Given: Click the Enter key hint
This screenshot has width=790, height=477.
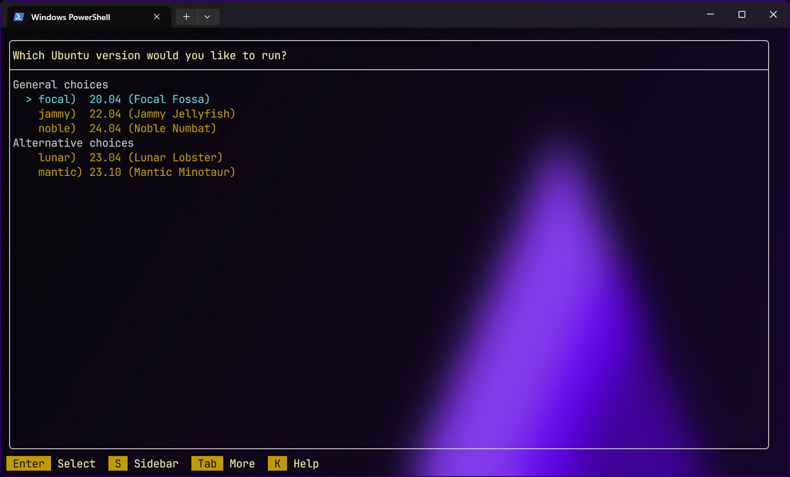Looking at the screenshot, I should coord(29,464).
